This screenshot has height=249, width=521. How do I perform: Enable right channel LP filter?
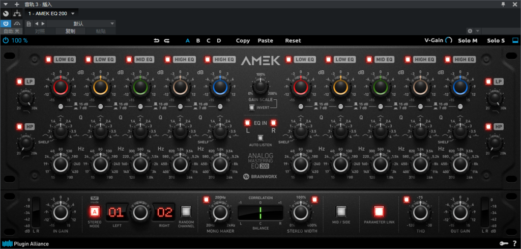click(488, 81)
